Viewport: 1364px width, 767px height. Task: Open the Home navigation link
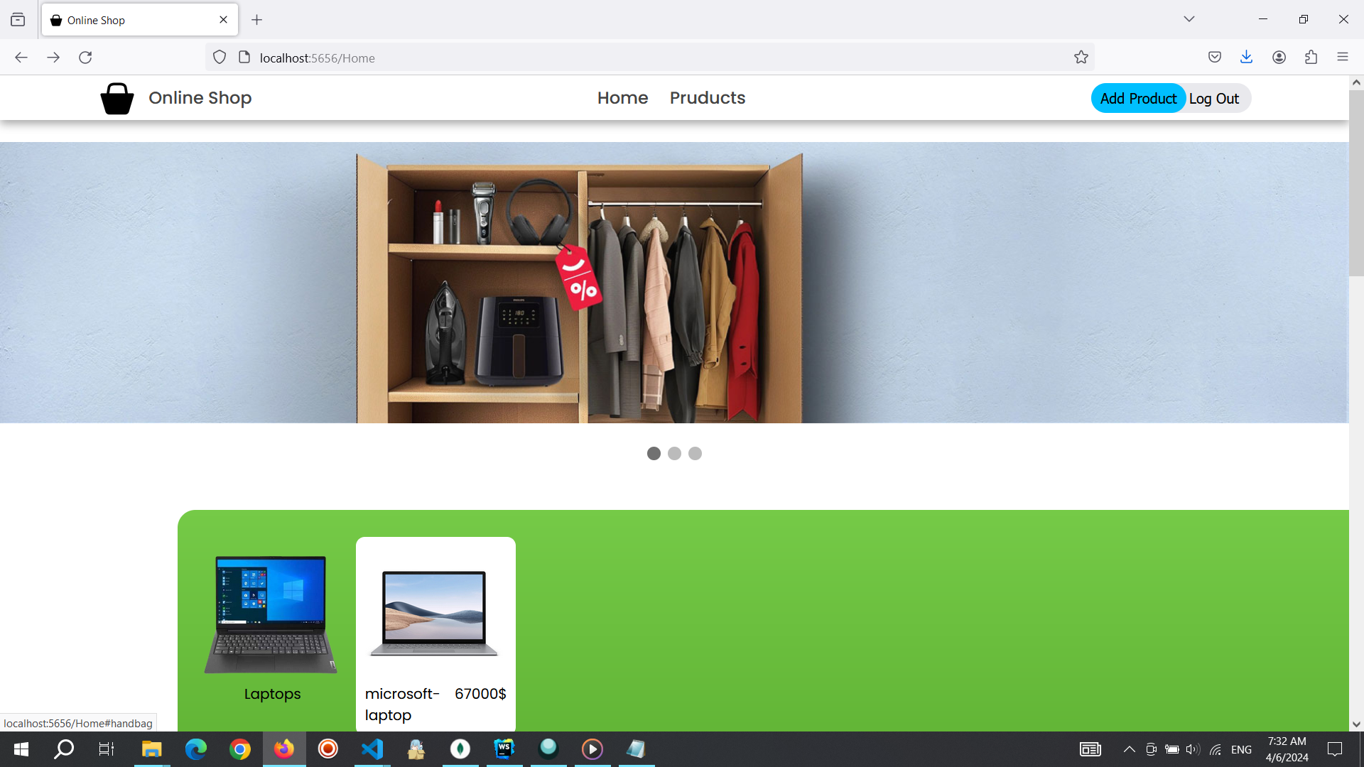coord(622,98)
